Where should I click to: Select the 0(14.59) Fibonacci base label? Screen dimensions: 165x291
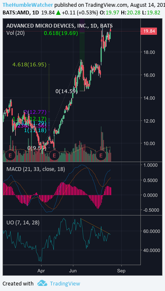[x=66, y=91]
